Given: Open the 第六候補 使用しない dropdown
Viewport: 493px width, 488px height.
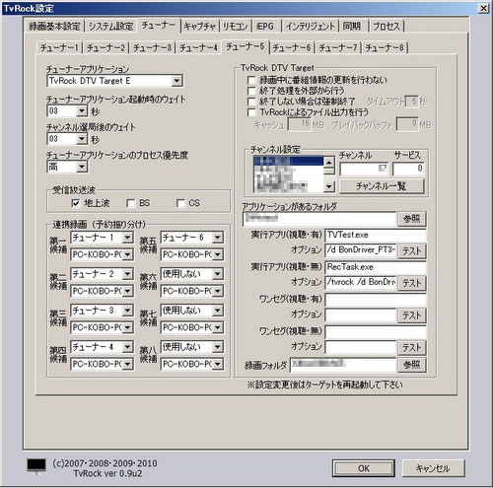Looking at the screenshot, I should click(217, 274).
